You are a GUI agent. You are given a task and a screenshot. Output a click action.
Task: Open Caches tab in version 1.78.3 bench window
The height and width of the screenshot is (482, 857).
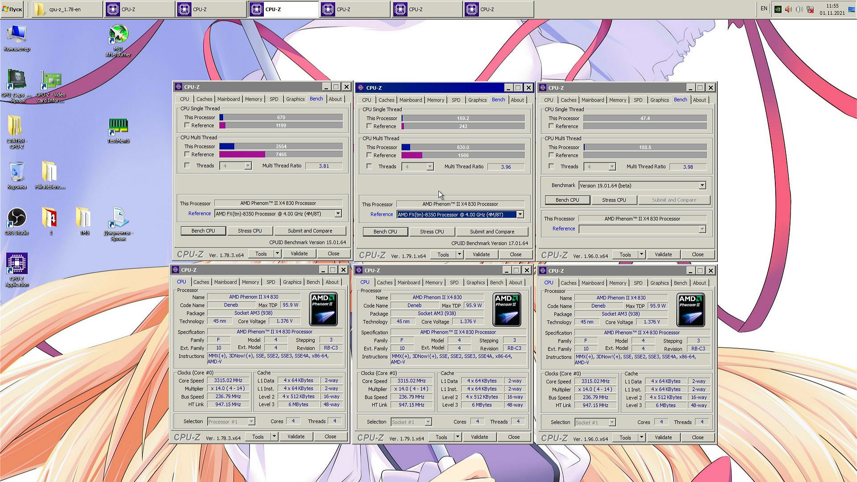(204, 99)
